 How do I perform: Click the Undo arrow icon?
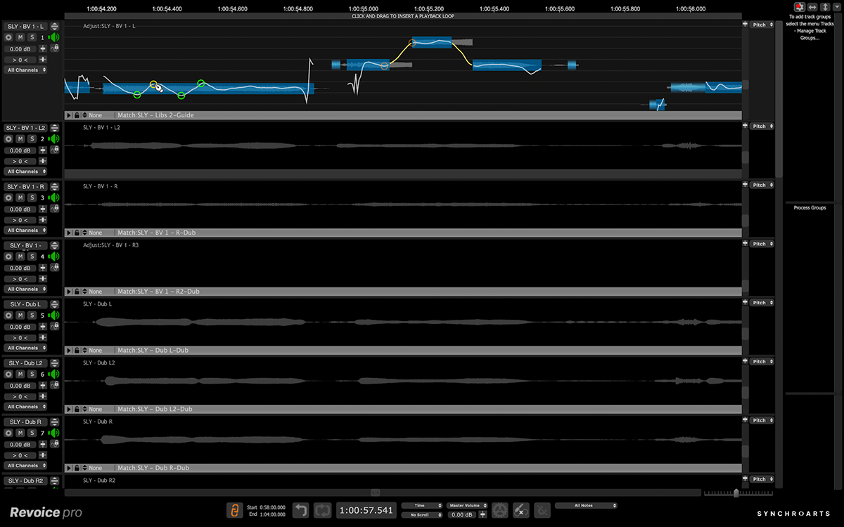tap(300, 510)
